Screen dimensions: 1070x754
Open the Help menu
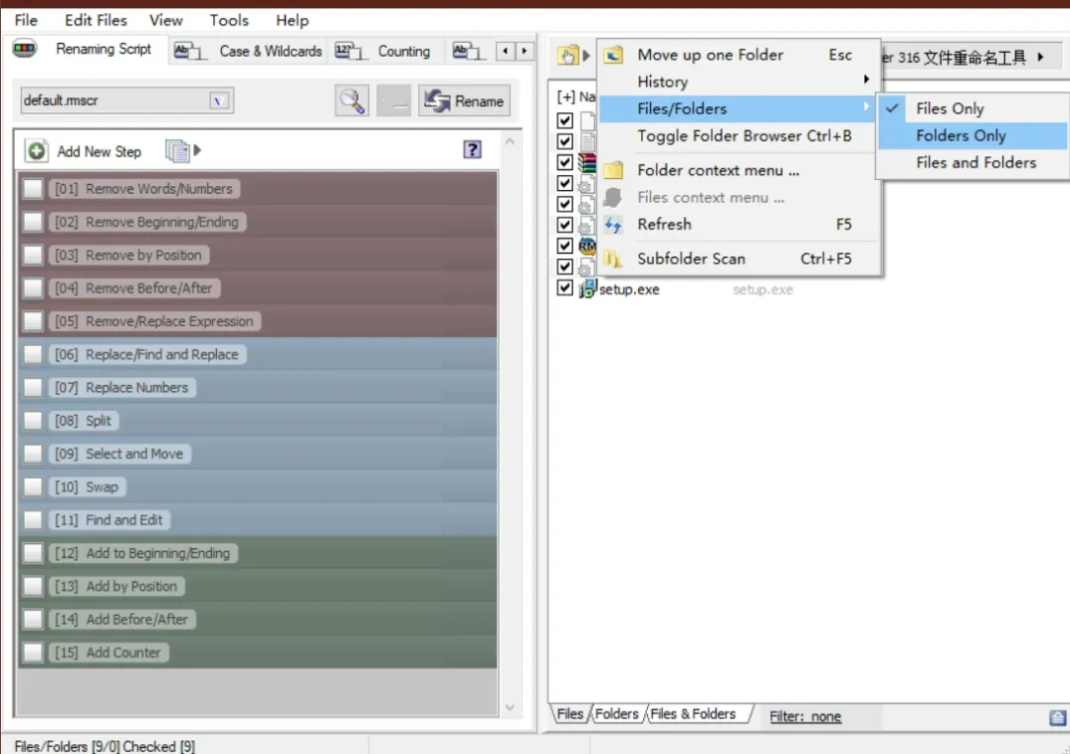pyautogui.click(x=292, y=21)
